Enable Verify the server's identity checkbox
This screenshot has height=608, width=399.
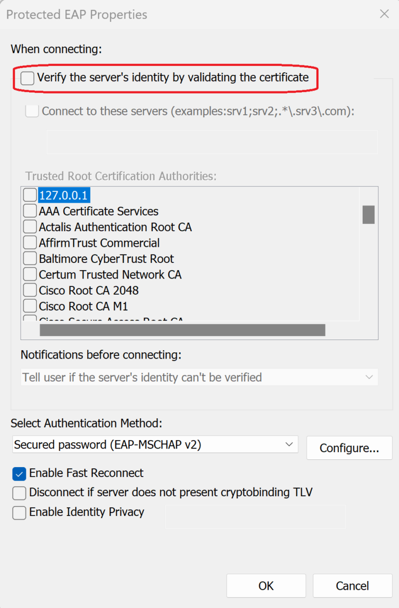pyautogui.click(x=28, y=78)
